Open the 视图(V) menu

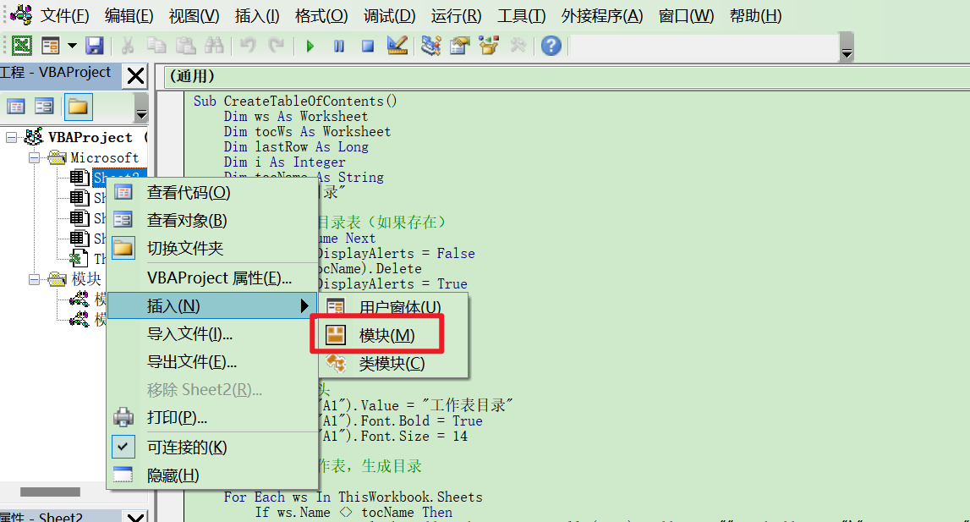[x=195, y=15]
